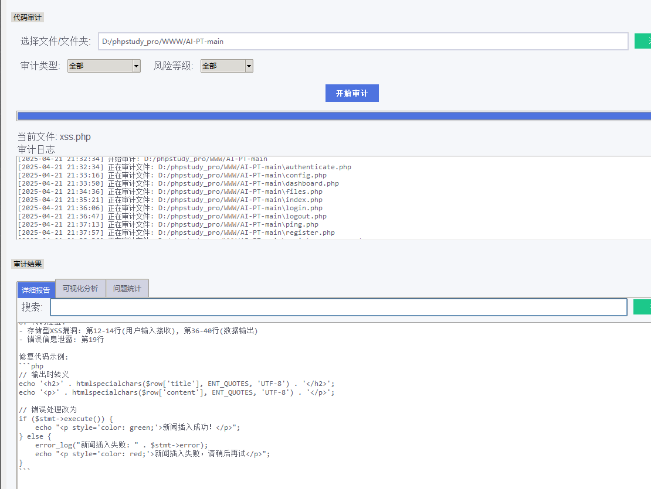Click the 新闻插入失败，请稍后再试 echo line
Screen dimensions: 651x489
pos(152,454)
